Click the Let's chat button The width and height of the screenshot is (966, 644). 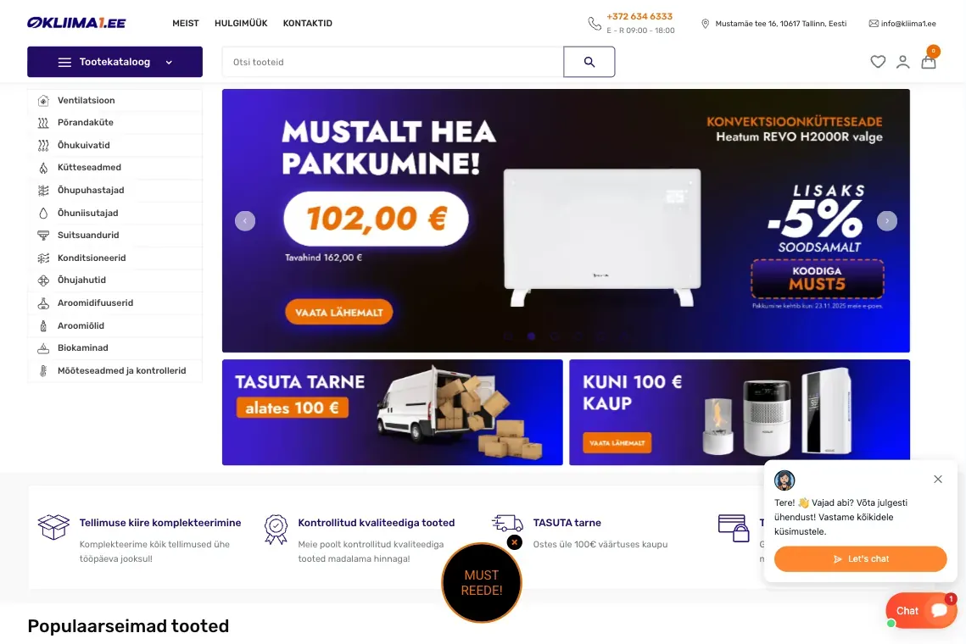(x=860, y=559)
